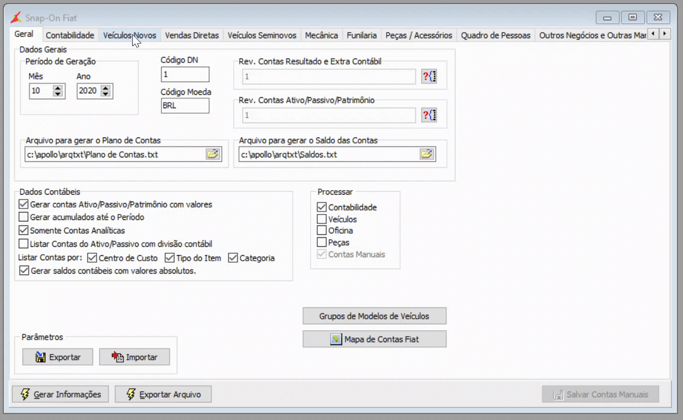Open the Mecânica tab
683x420 pixels.
tap(321, 35)
